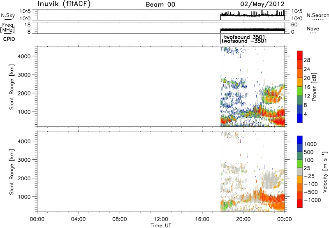Click the "12" power colorbar tick

pyautogui.click(x=307, y=96)
